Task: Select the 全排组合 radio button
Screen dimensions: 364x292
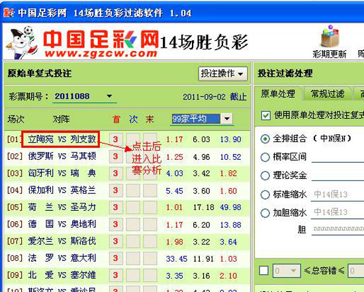Action: (x=265, y=139)
